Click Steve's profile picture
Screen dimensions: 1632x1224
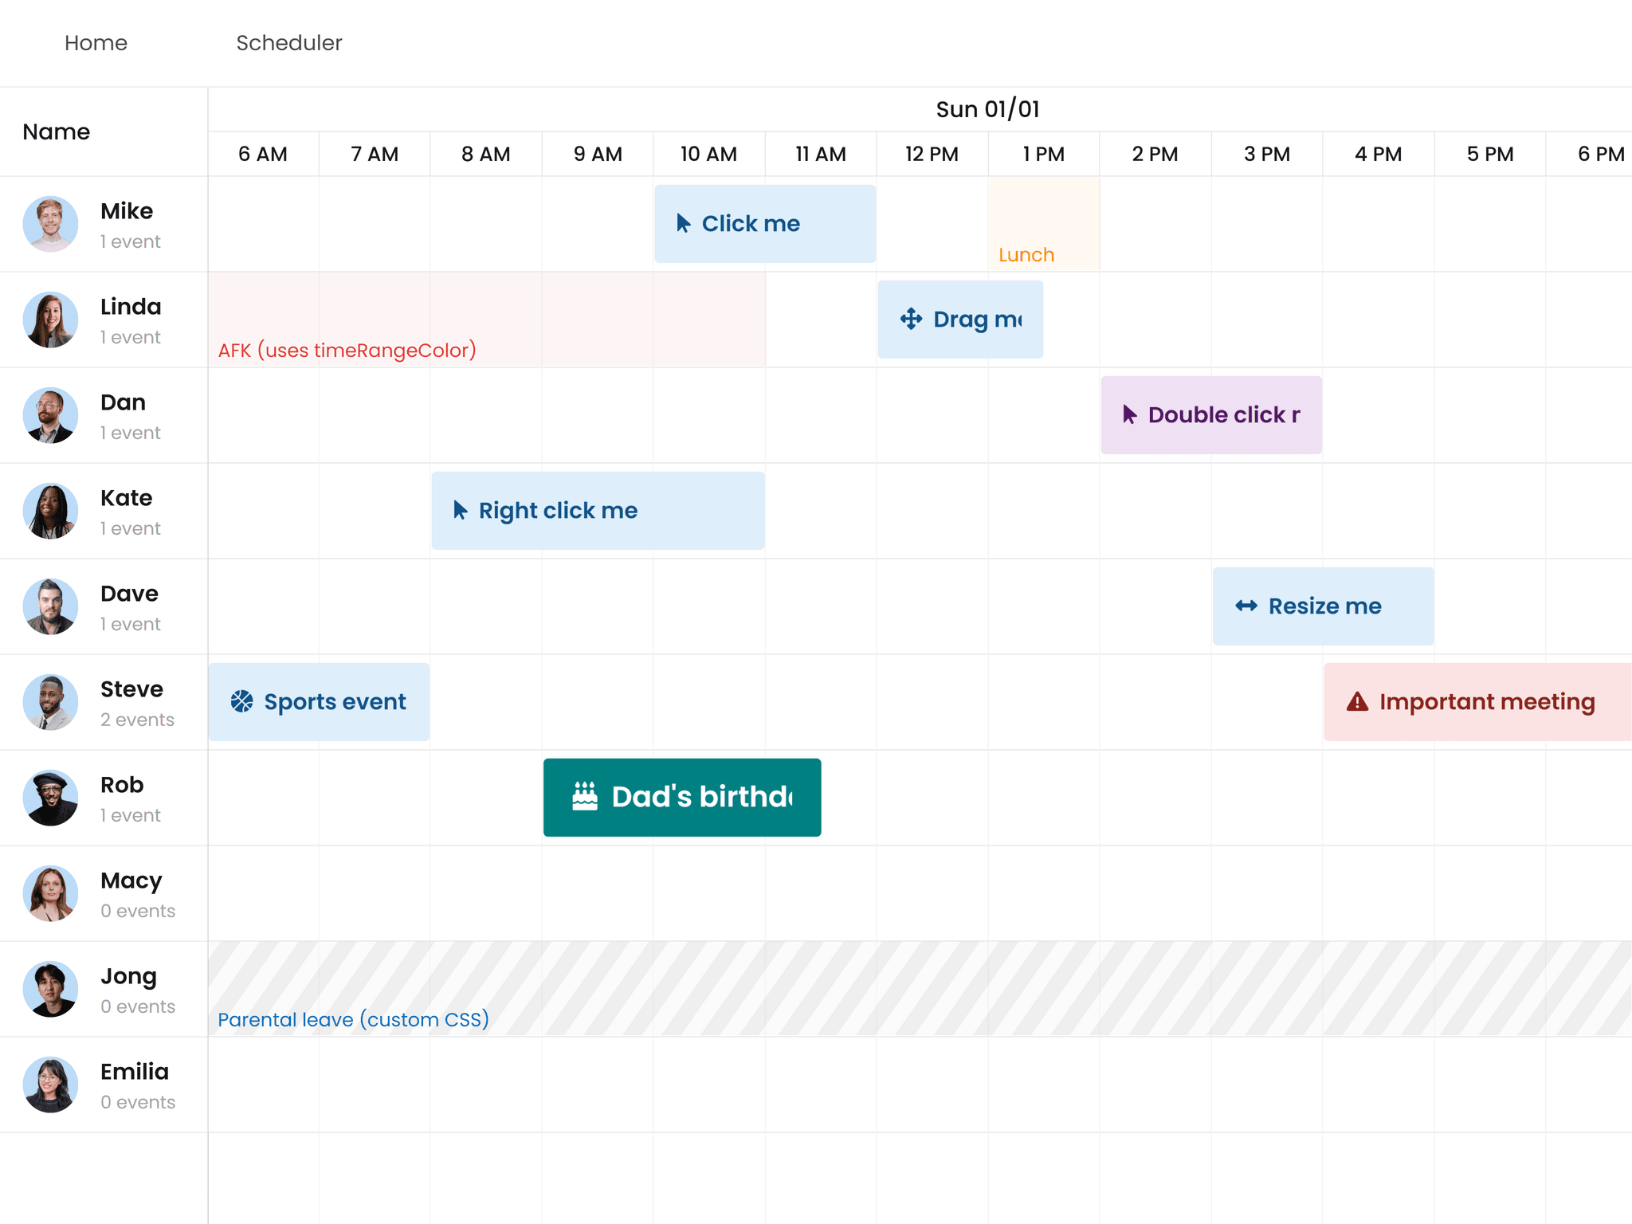[x=50, y=702]
